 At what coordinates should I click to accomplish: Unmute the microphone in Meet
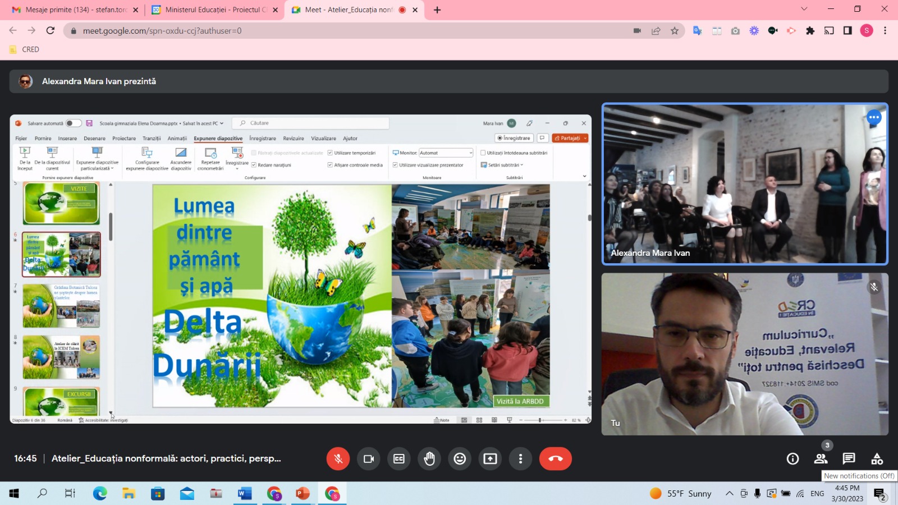338,458
